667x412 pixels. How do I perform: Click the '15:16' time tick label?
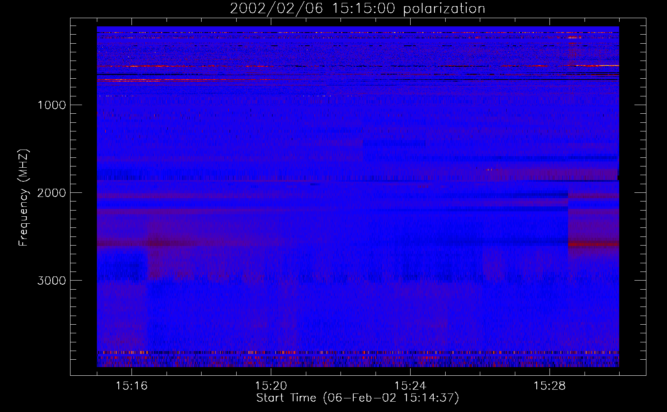coord(132,386)
